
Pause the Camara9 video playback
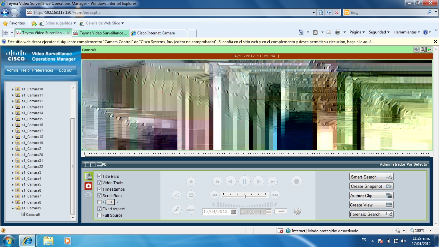245,182
